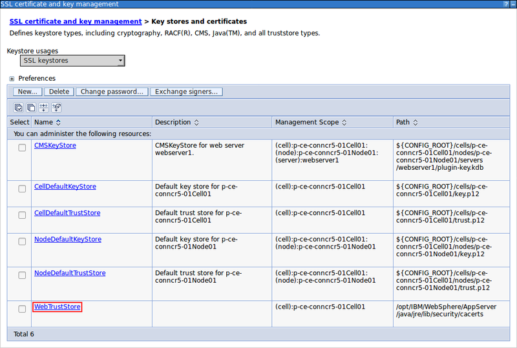
Task: Show the table filter view icon
Action: pos(44,108)
